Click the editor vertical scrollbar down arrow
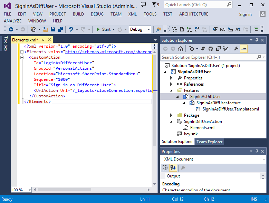Screen dimensions: 269x203 click(154, 184)
